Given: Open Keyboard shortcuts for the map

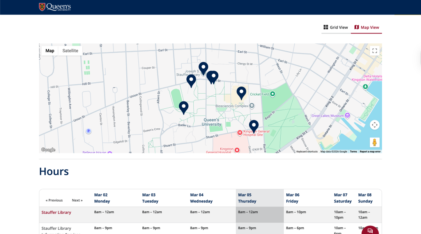Looking at the screenshot, I should [x=307, y=152].
